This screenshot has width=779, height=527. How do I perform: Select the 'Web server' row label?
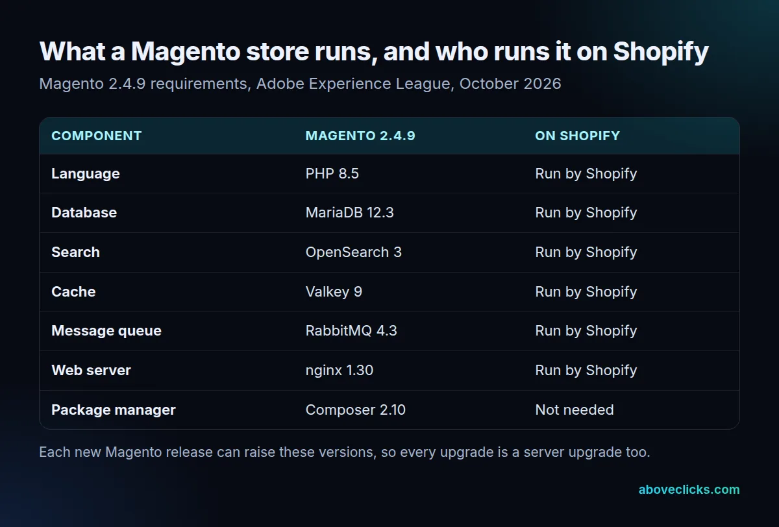91,371
